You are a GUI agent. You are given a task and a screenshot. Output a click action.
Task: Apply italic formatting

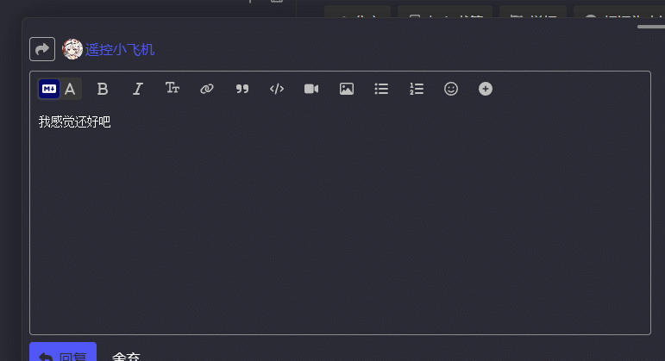pos(137,89)
